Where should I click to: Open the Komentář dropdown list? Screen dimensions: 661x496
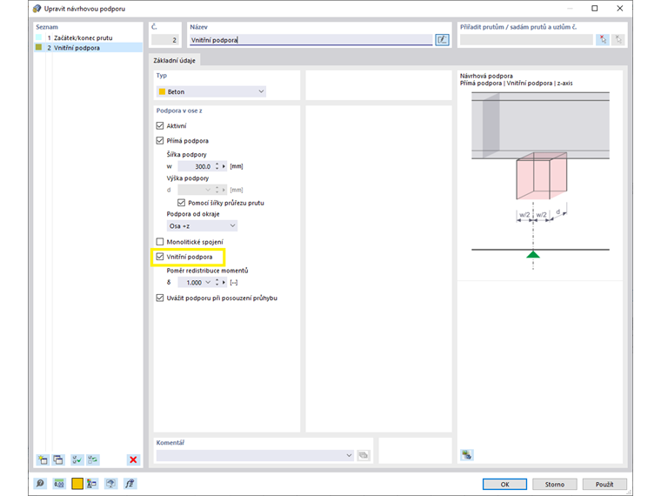[x=349, y=455]
